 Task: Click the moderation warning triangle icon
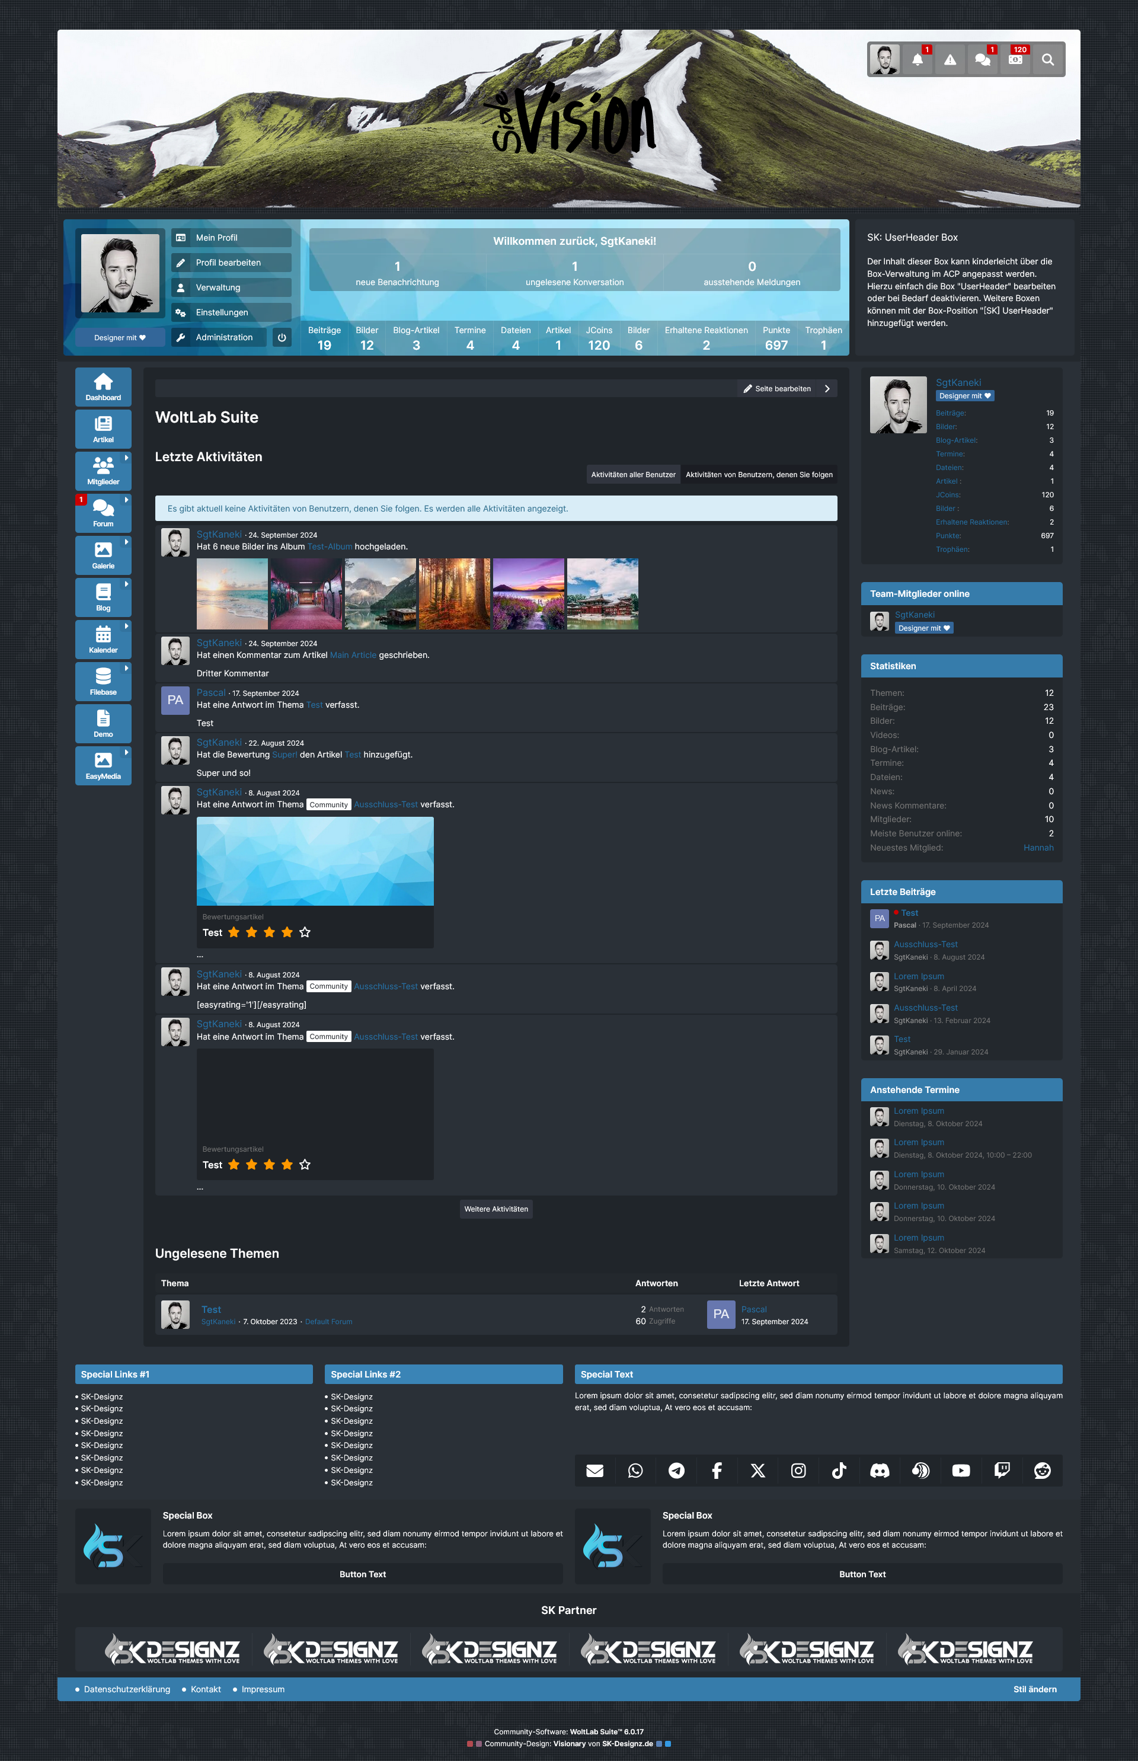950,60
